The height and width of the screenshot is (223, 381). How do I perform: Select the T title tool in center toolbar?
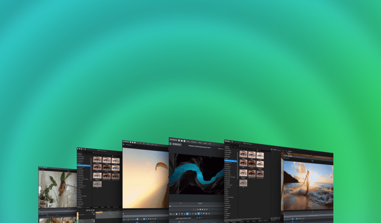point(179,214)
